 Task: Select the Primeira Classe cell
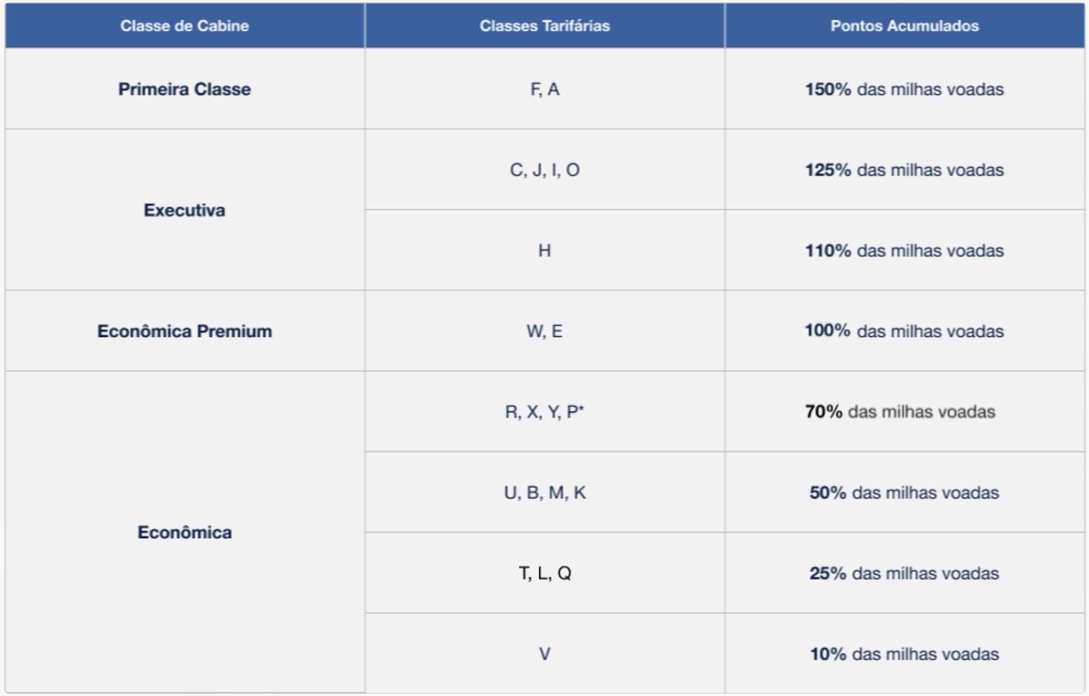[x=184, y=89]
